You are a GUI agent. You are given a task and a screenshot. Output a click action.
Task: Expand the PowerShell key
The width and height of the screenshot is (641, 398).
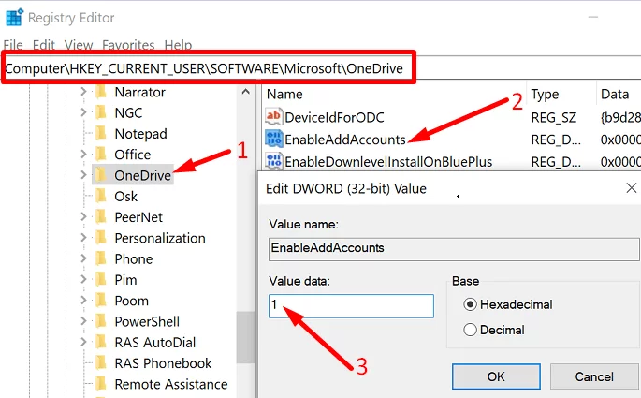(83, 321)
